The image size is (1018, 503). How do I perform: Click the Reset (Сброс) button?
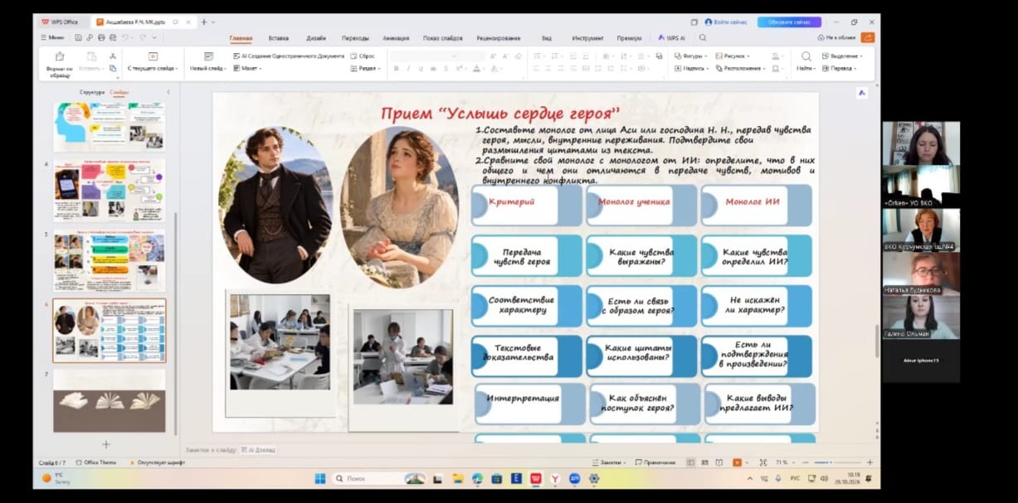point(363,56)
